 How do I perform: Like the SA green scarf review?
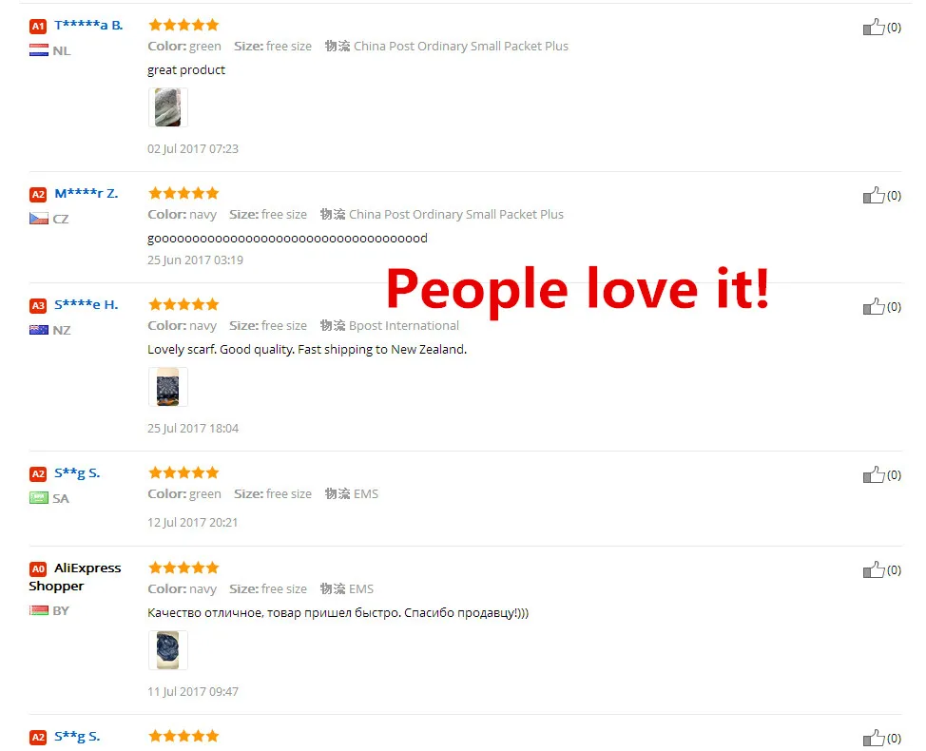pyautogui.click(x=874, y=474)
